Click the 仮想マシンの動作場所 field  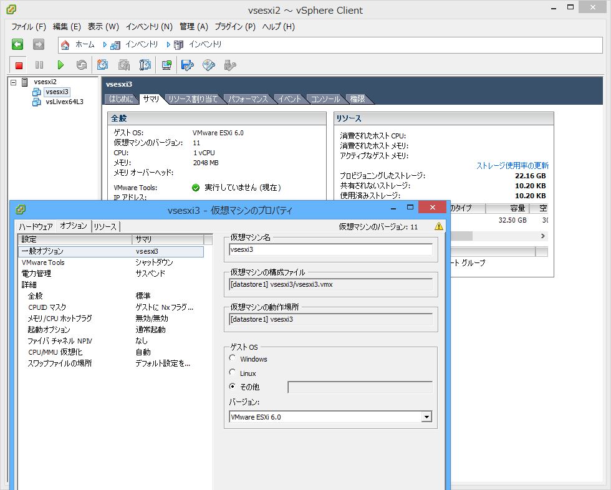tap(331, 319)
